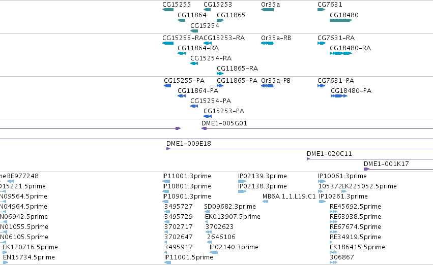Select EST EK186415.5prime
The height and width of the screenshot is (265, 433).
click(x=334, y=252)
